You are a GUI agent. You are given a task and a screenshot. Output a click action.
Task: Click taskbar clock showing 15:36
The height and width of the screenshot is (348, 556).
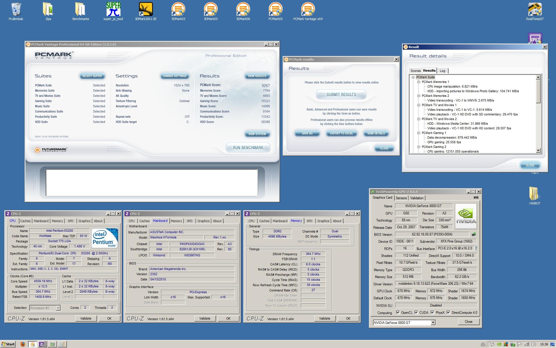pos(544,344)
